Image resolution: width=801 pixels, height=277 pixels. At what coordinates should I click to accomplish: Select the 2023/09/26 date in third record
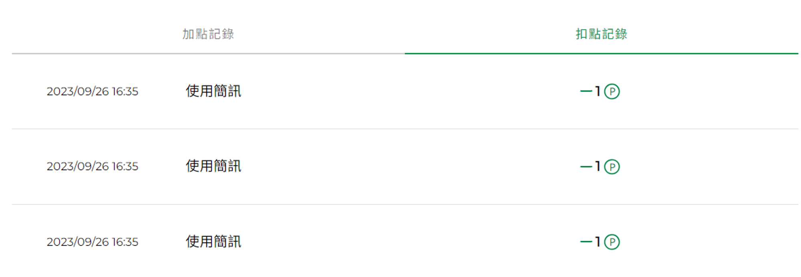tap(78, 242)
